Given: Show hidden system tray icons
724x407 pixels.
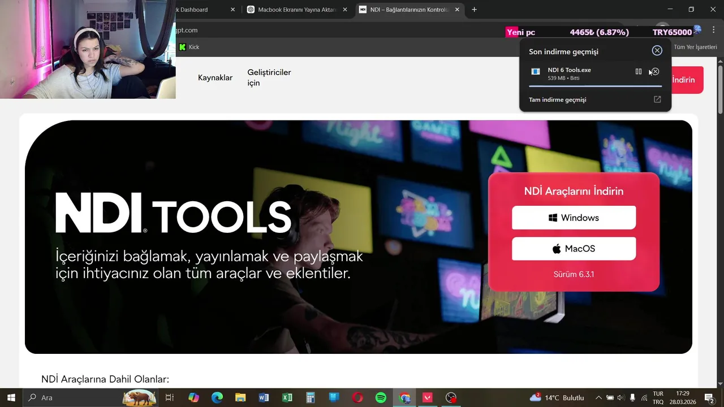Looking at the screenshot, I should [598, 397].
